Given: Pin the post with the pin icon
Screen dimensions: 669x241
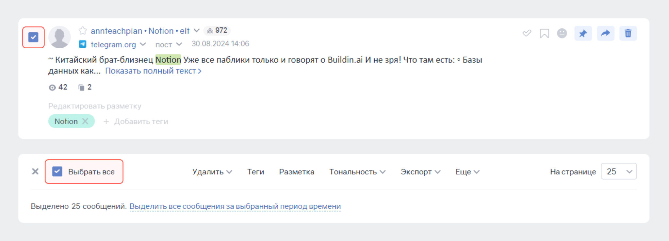Looking at the screenshot, I should (583, 33).
